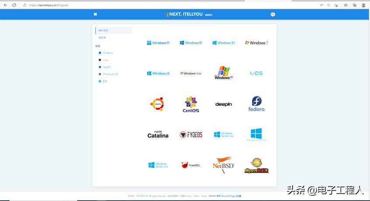The image size is (370, 201).
Task: Select the Windows Vista logo
Action: pyautogui.click(x=191, y=74)
